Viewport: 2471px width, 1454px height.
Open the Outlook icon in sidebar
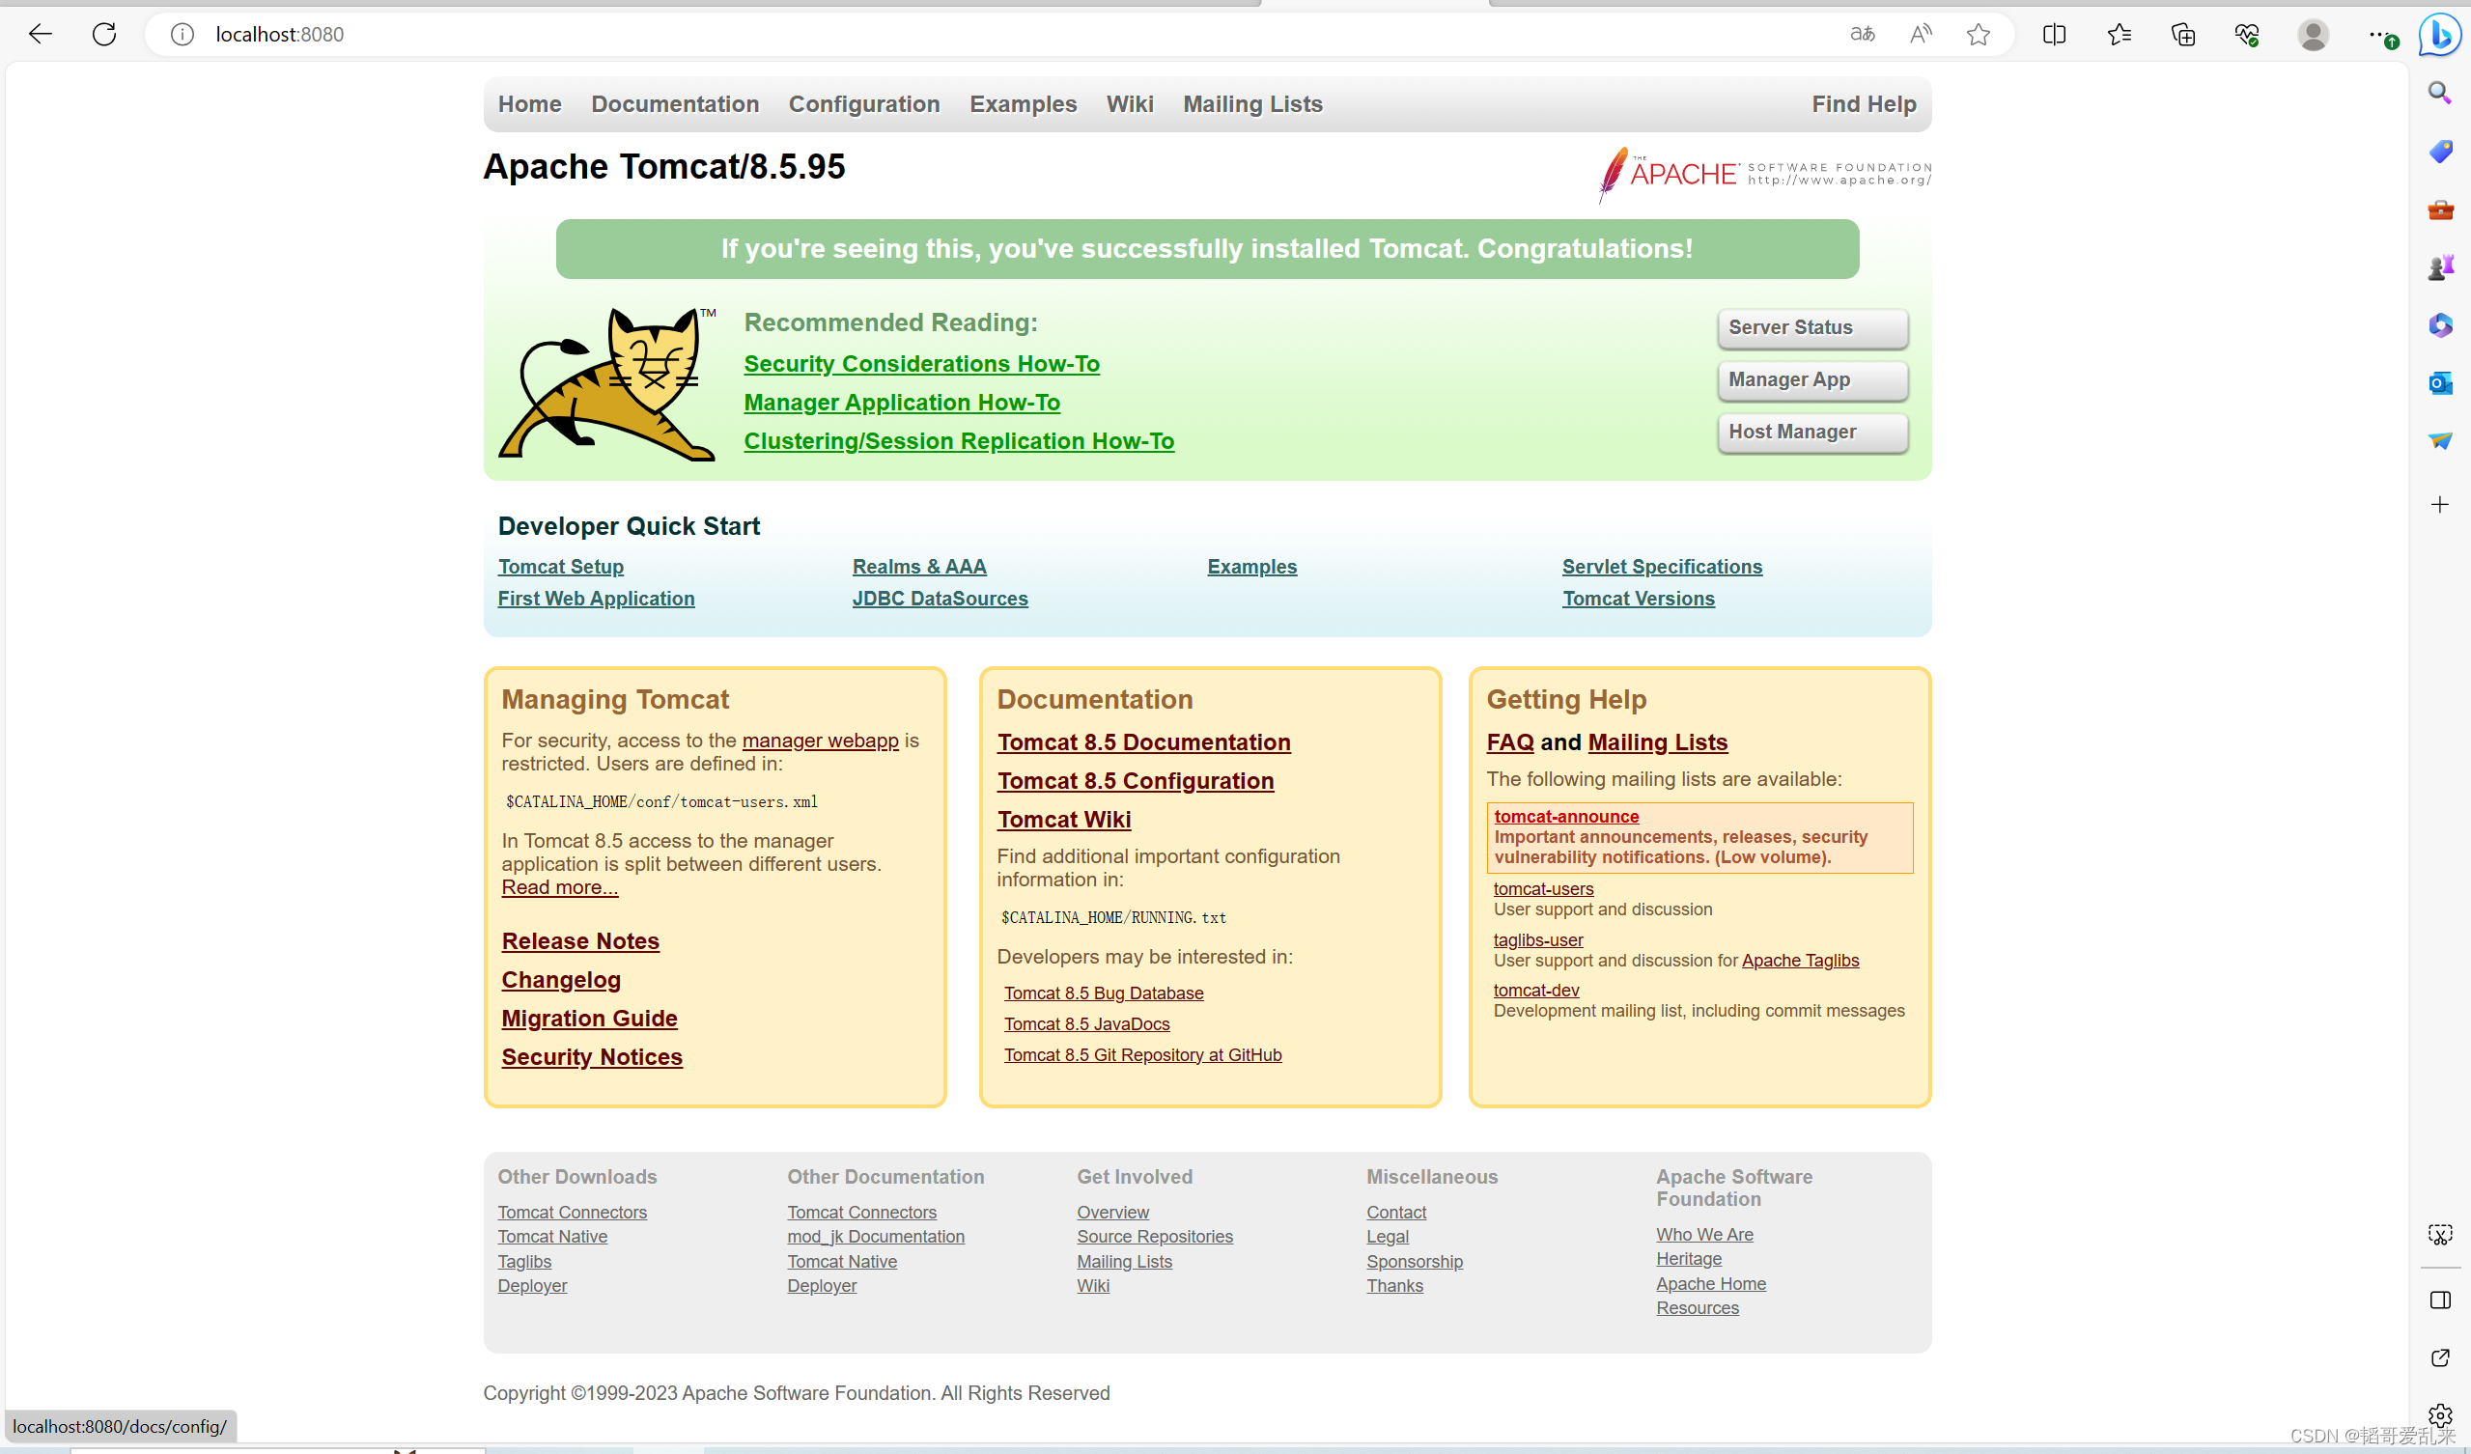2440,383
